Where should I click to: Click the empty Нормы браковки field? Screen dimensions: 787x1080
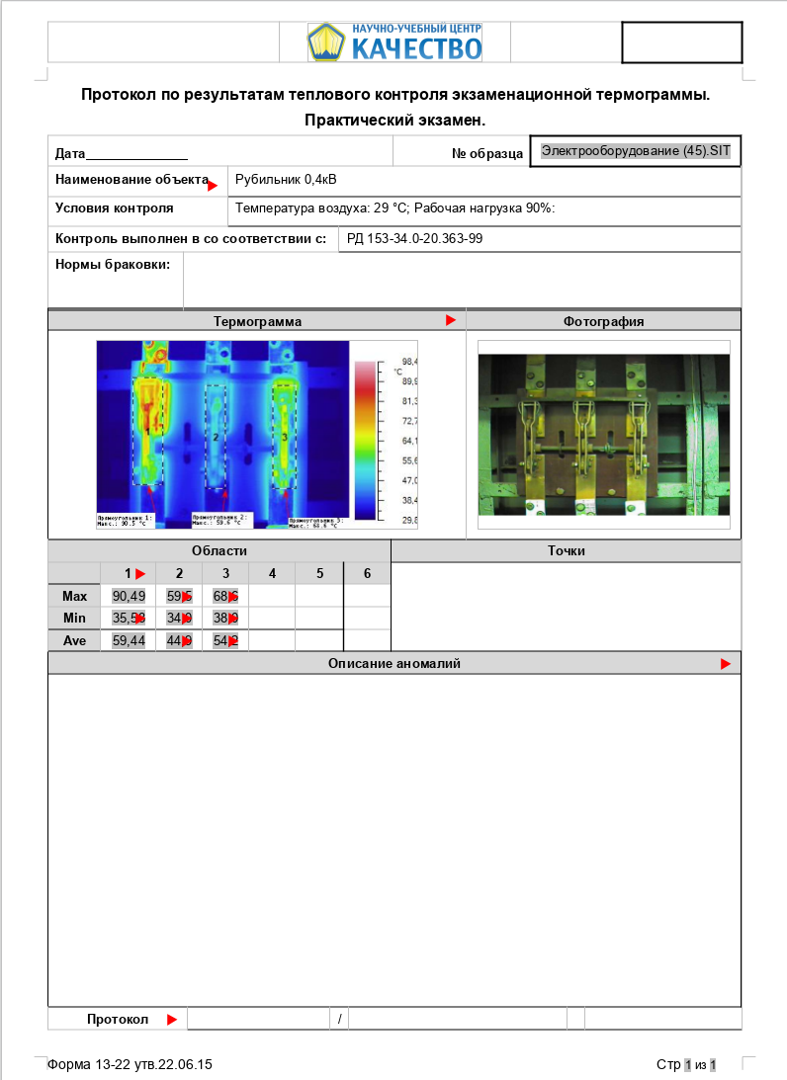pyautogui.click(x=461, y=280)
